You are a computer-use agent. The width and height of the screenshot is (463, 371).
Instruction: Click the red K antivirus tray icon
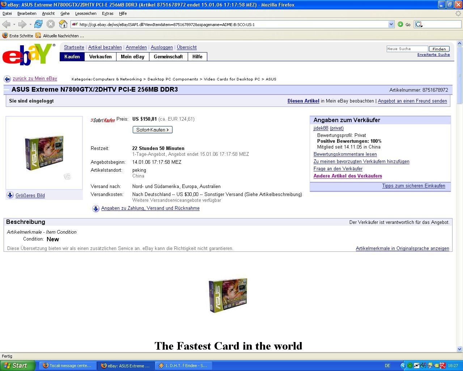[x=442, y=366]
